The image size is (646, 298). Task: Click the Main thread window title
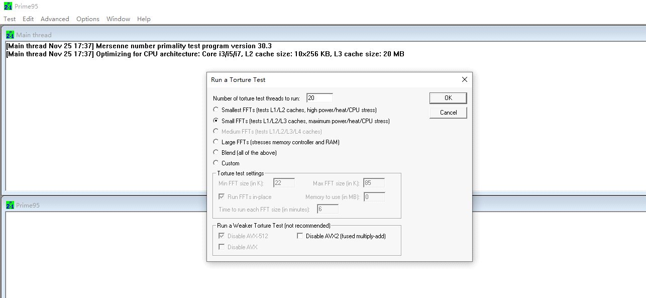pyautogui.click(x=34, y=35)
